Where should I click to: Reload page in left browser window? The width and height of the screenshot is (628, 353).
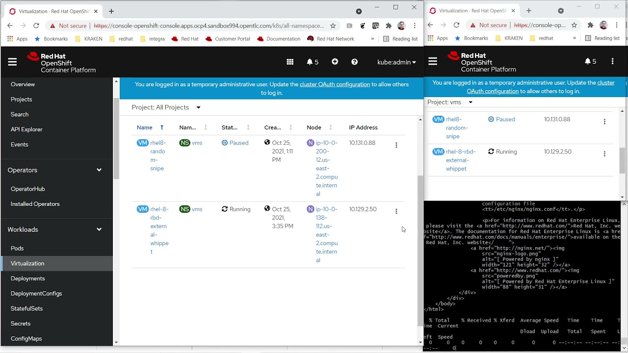(36, 25)
